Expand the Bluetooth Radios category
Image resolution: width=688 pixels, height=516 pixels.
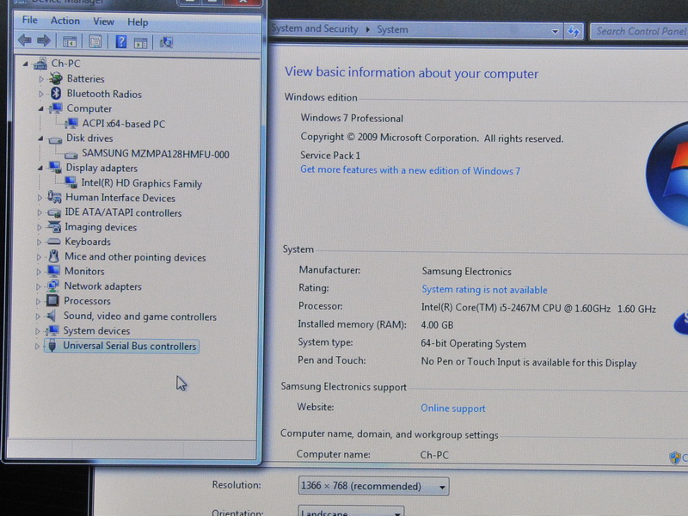40,94
